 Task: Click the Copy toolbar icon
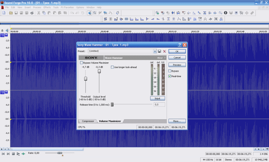coord(44,13)
